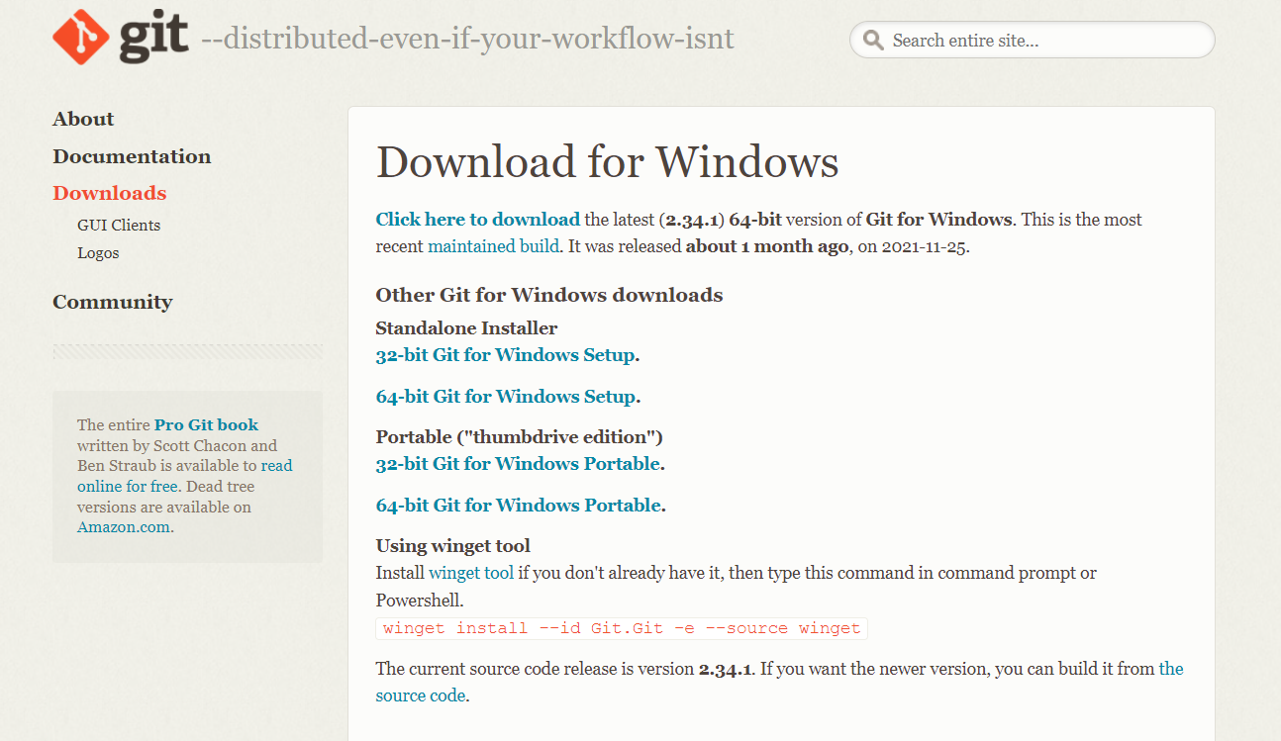Click the distributed-even-if-your-workflow-isnt tagline
This screenshot has height=741, width=1281.
click(x=467, y=40)
